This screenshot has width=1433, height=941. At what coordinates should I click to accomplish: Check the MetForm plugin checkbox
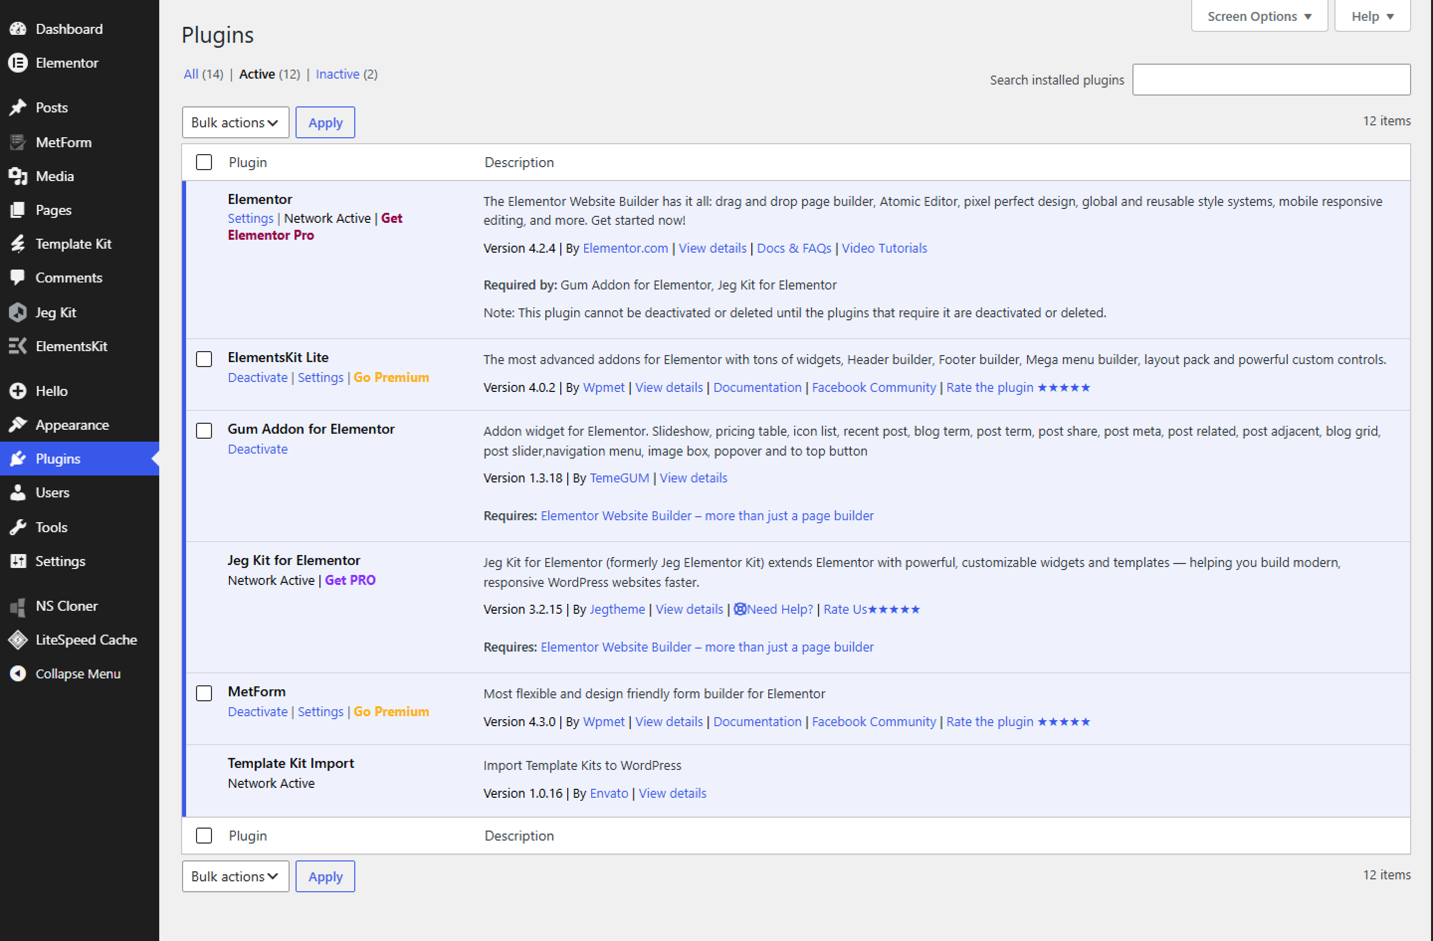coord(204,693)
